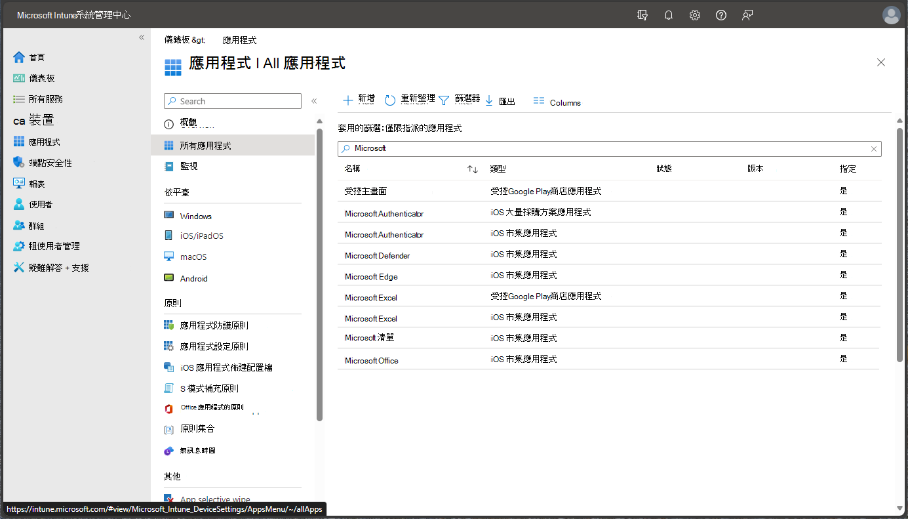This screenshot has height=519, width=908.
Task: Click the 版本 column header
Action: (x=755, y=169)
